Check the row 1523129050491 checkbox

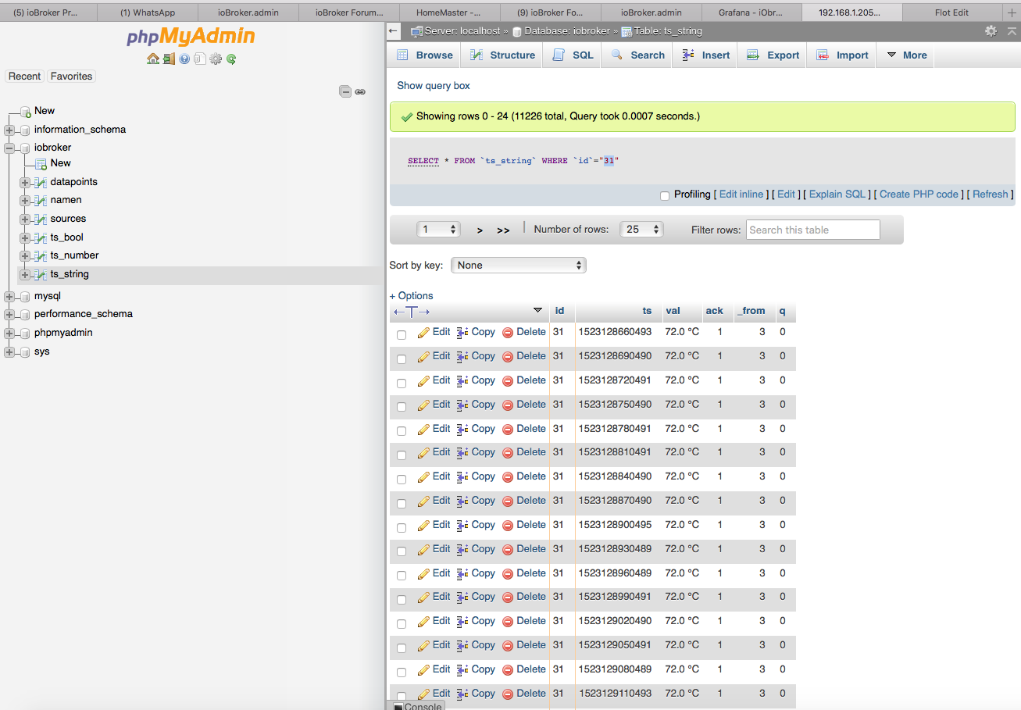click(x=402, y=648)
